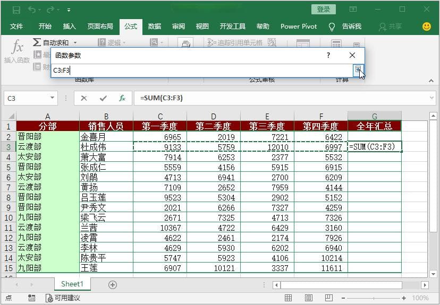
Task: Click the horizontal scrollbar right arrow
Action: 425,285
